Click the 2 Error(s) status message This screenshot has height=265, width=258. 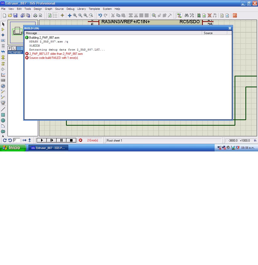92,140
